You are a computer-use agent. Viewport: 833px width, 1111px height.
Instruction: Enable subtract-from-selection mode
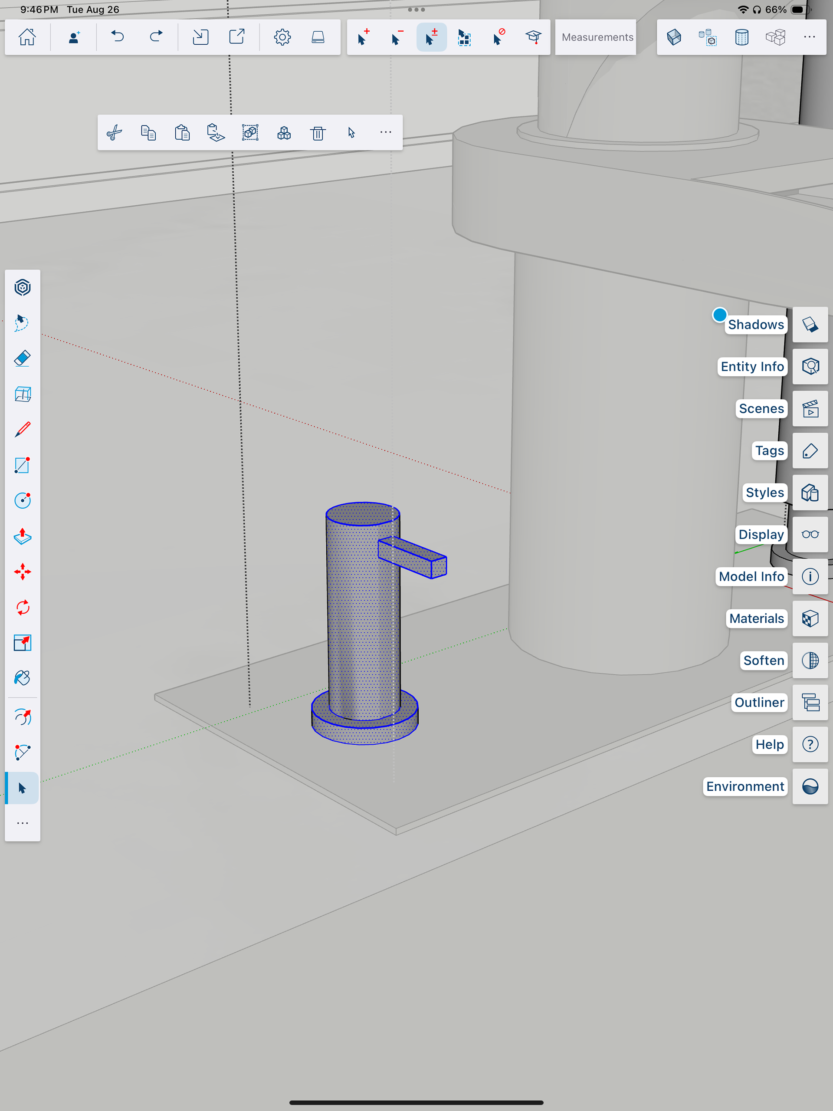[x=397, y=37]
